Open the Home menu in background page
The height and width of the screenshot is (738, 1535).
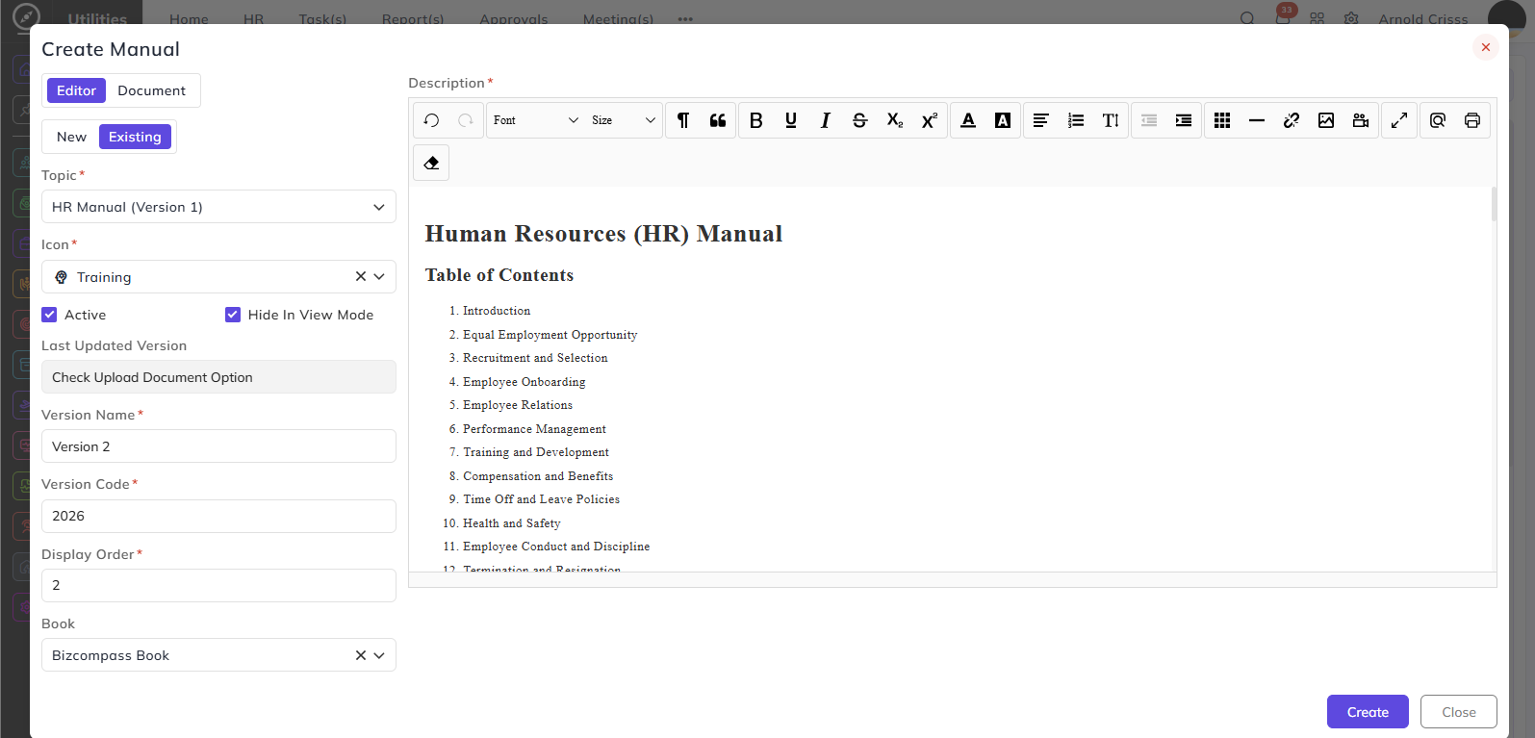(189, 19)
